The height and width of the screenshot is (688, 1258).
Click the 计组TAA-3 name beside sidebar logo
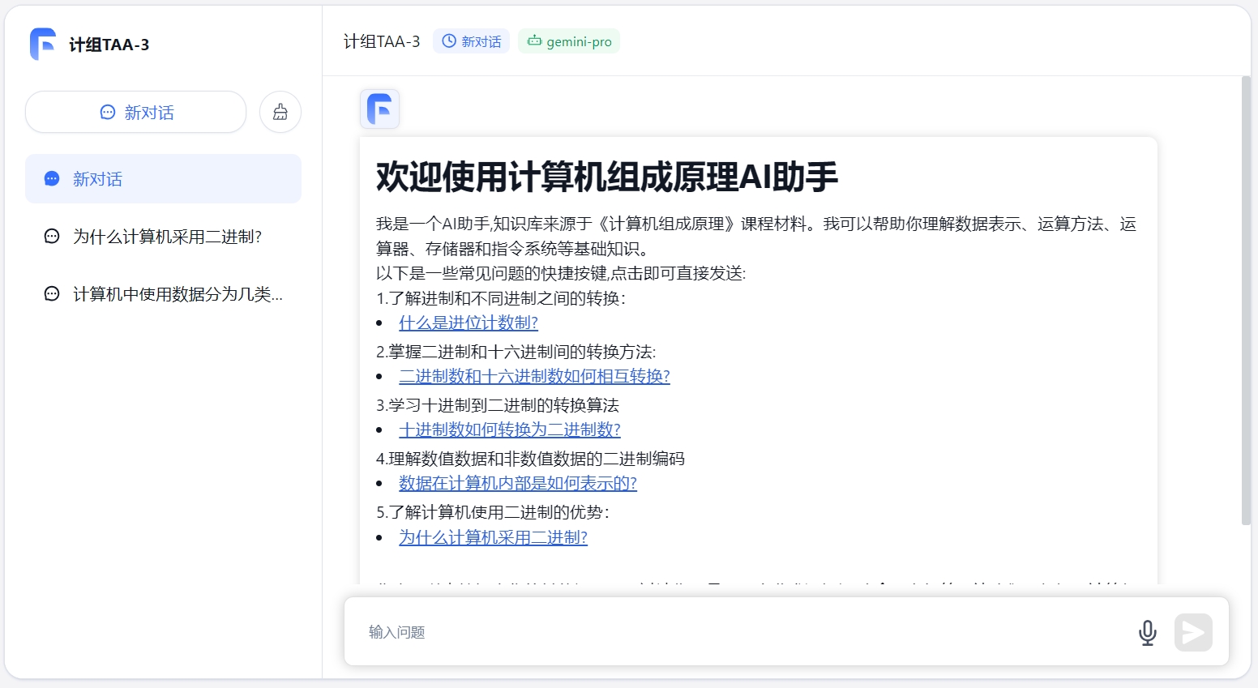[x=109, y=45]
